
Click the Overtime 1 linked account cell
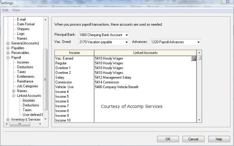(x=145, y=68)
